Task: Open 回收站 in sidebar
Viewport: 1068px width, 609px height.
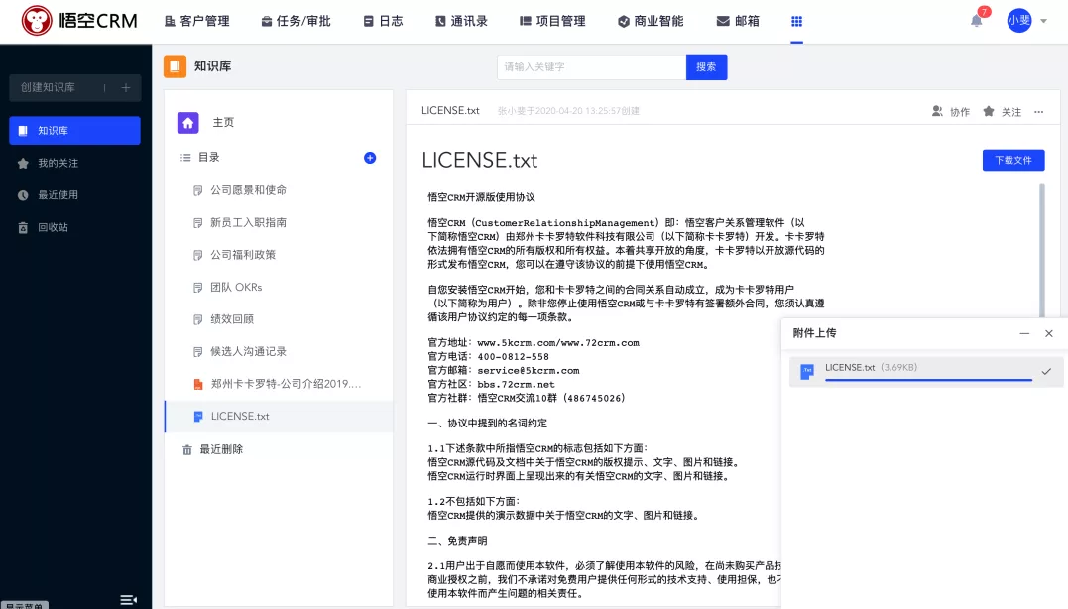Action: click(75, 227)
